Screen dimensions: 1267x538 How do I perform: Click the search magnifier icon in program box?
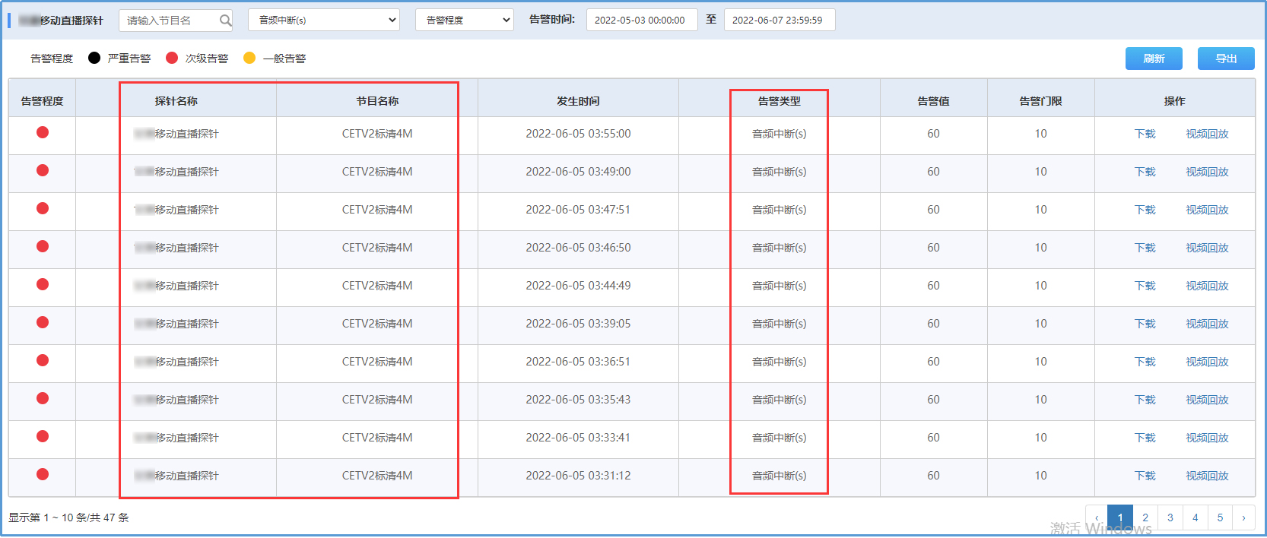point(225,21)
